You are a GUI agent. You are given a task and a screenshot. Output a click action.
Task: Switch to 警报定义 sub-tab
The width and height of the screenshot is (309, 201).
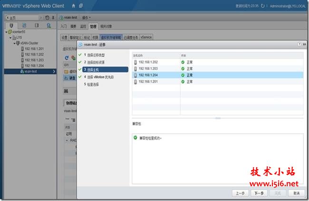(x=76, y=37)
